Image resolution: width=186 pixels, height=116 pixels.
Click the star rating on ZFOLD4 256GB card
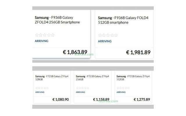pyautogui.click(x=45, y=35)
